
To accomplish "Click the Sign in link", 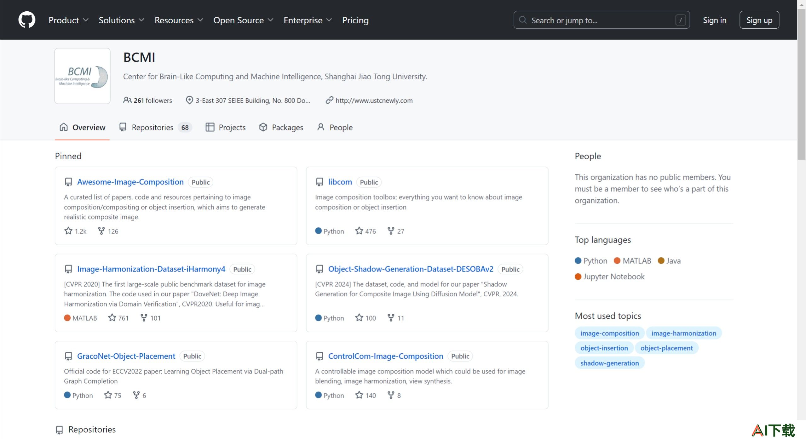I will [715, 20].
